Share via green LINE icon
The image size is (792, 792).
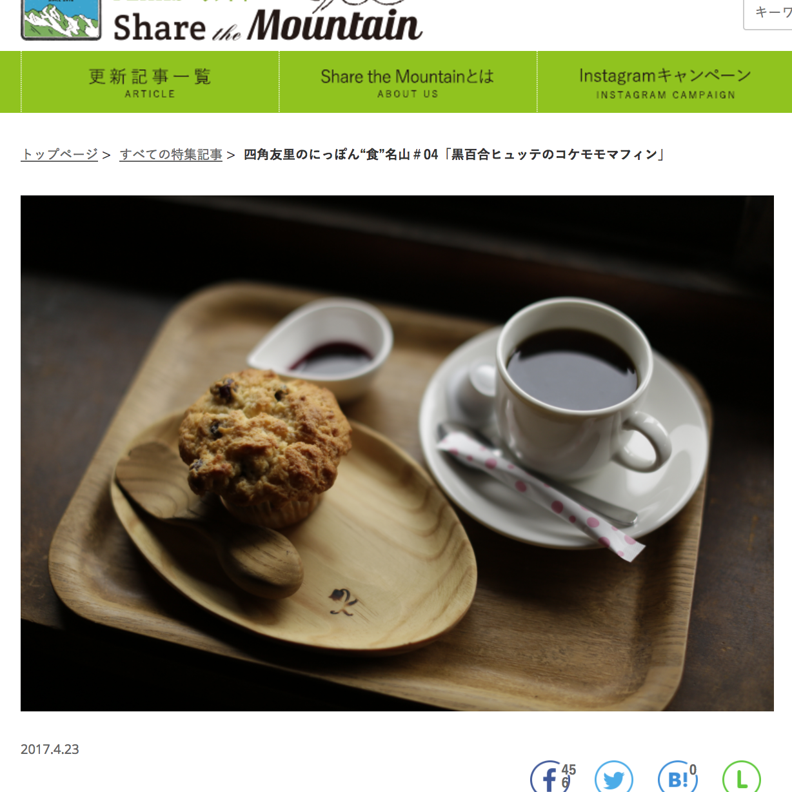coord(742,778)
